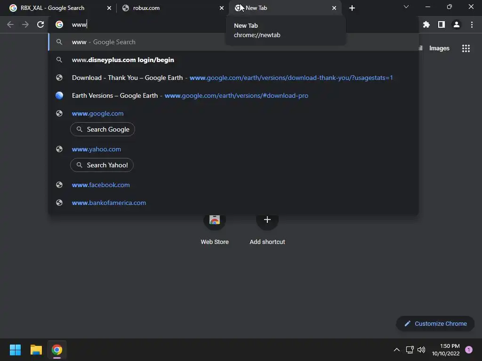The height and width of the screenshot is (361, 482).
Task: Close the RBX_XAL Google Search tab
Action: pyautogui.click(x=109, y=8)
